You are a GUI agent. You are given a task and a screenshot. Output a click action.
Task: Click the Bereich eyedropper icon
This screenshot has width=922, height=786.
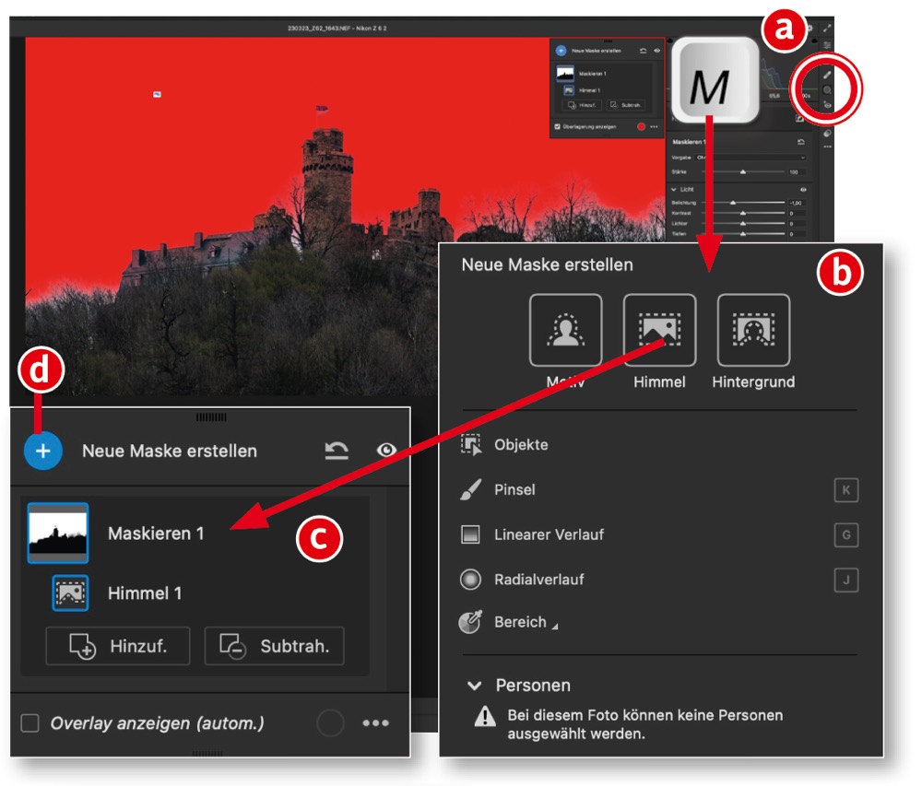coord(470,621)
